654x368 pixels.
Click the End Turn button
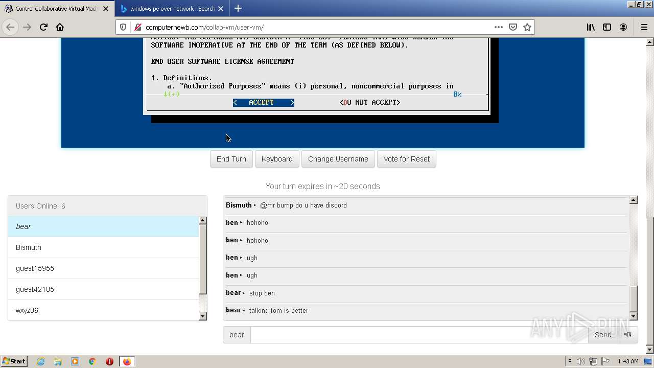(231, 159)
